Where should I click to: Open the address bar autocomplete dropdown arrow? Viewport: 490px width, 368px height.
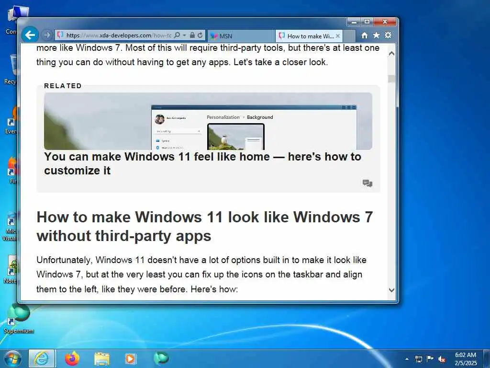184,35
